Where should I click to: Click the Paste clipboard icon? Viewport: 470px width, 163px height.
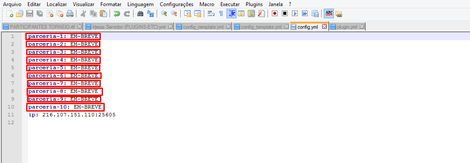click(103, 14)
